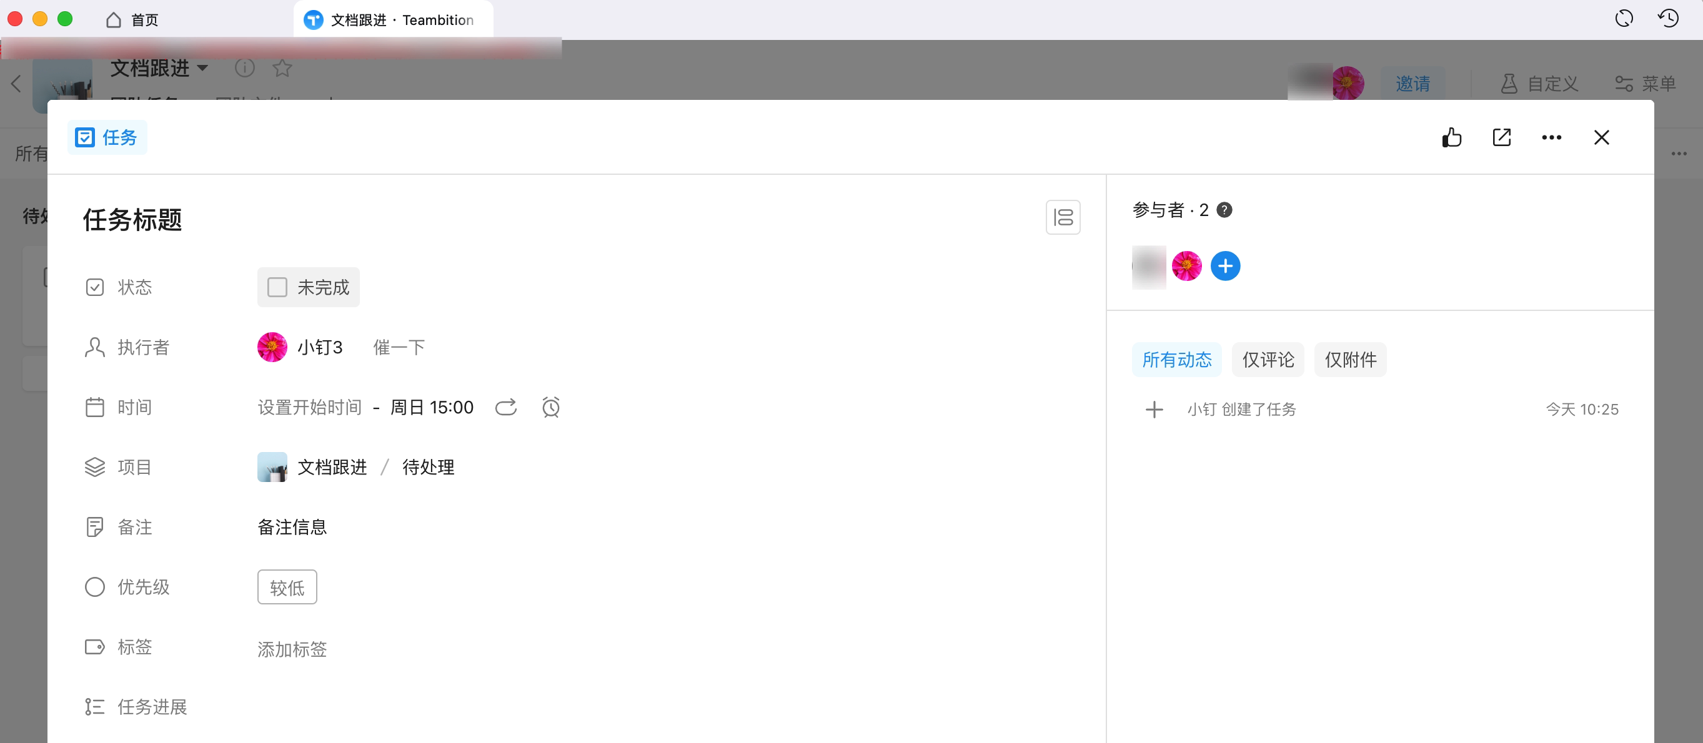Click 设置开始时间 to set start time
The image size is (1703, 743).
coord(309,407)
